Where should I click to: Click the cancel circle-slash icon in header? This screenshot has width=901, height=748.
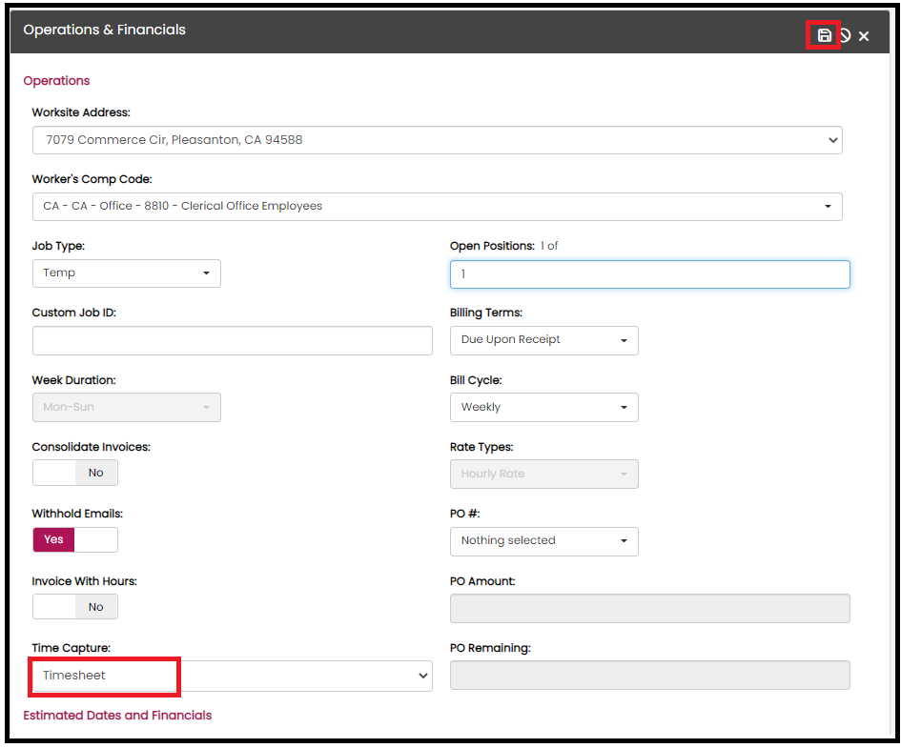click(845, 35)
